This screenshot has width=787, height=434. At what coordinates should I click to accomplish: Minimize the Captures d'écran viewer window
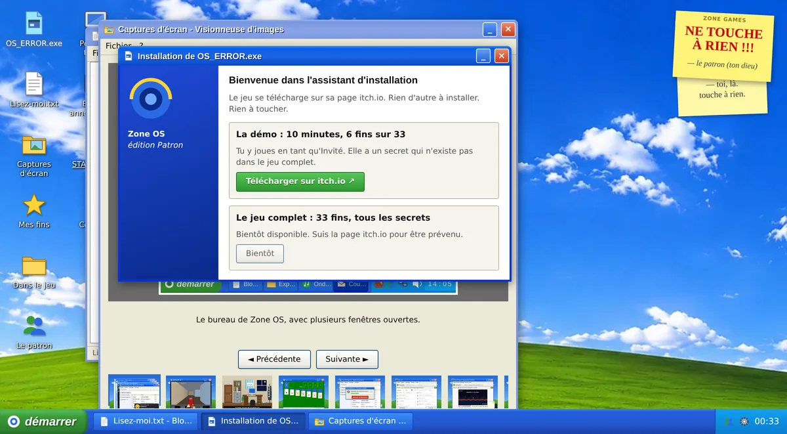click(490, 30)
